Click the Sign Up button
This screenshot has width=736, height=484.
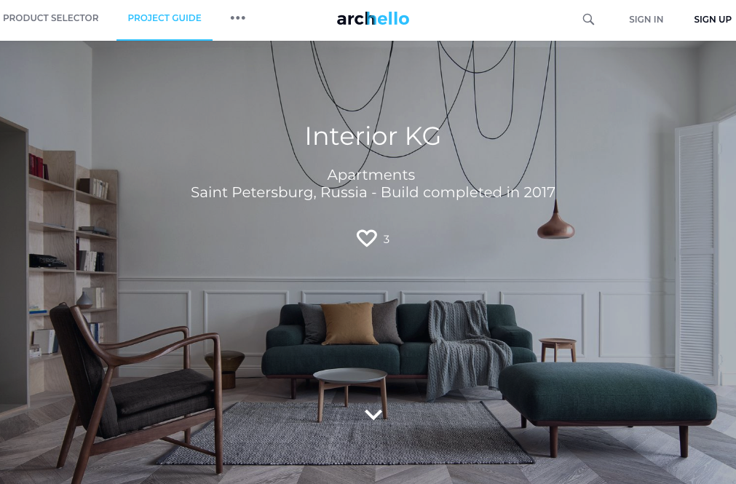(x=713, y=19)
